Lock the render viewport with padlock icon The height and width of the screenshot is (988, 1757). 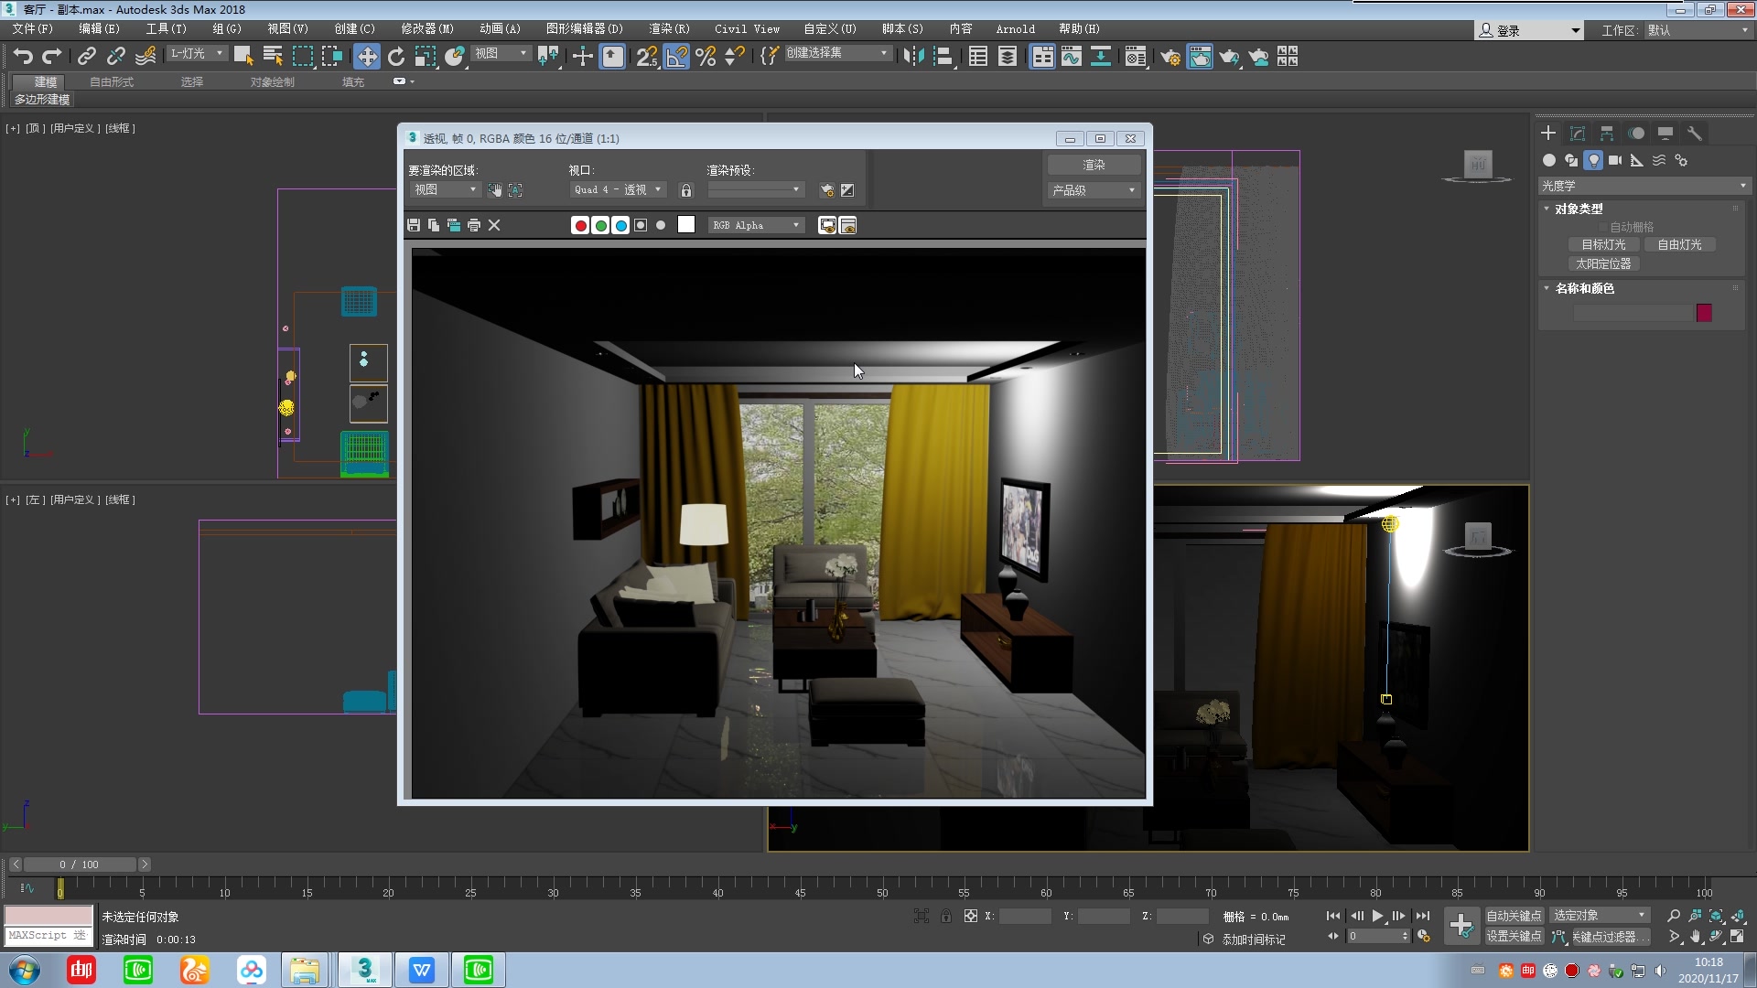[x=685, y=190]
